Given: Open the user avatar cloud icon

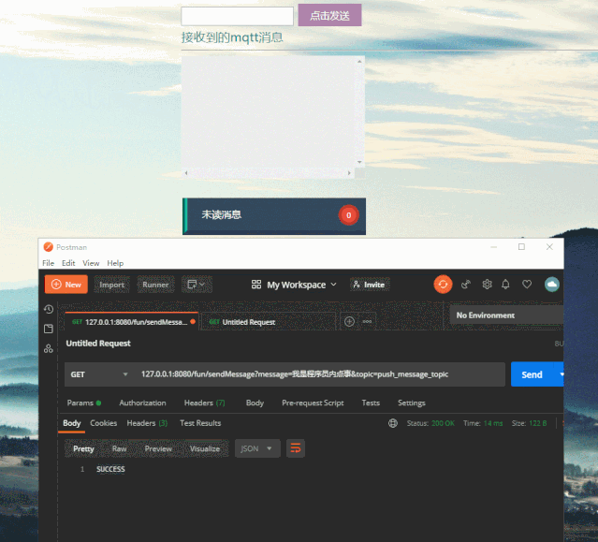Looking at the screenshot, I should pyautogui.click(x=552, y=285).
